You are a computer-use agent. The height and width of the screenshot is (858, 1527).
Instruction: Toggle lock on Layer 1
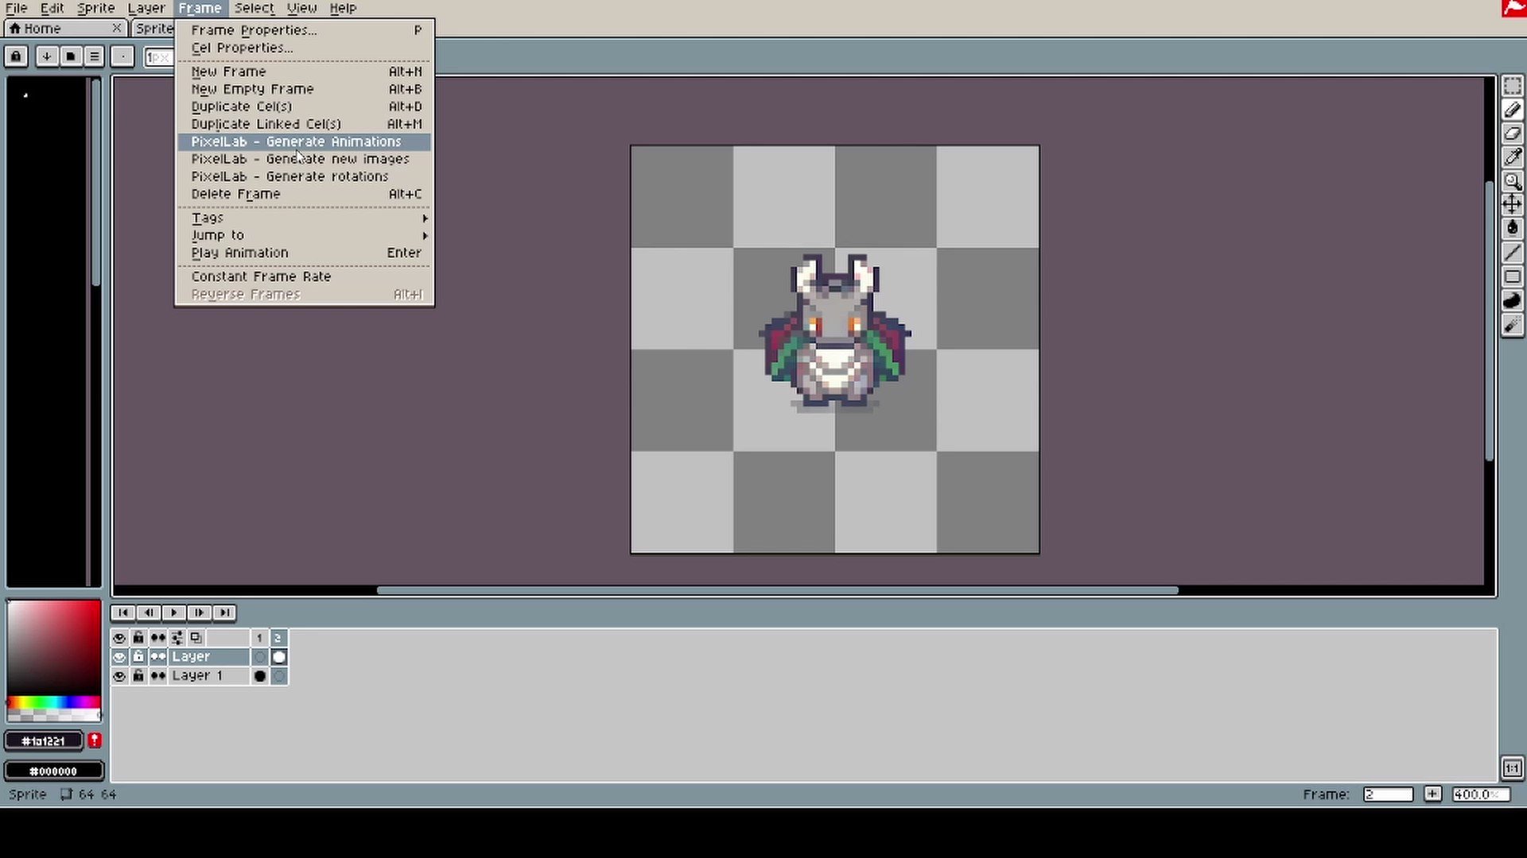[138, 676]
